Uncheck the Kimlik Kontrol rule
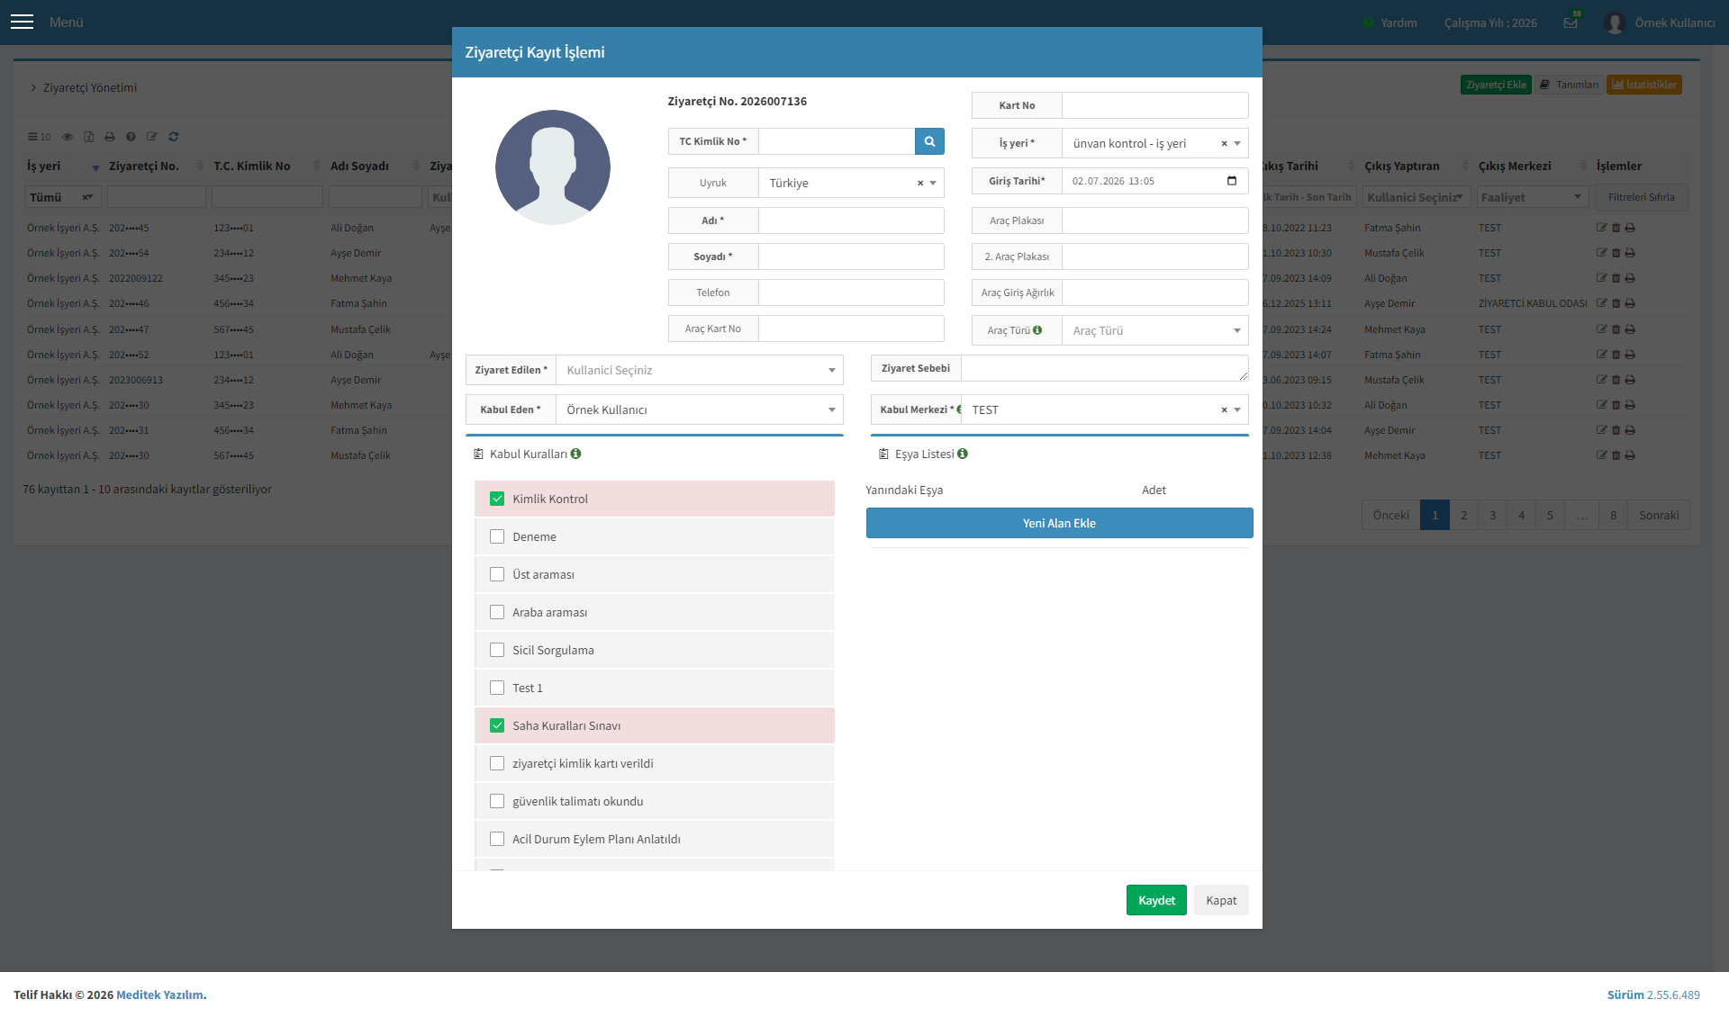 [497, 499]
